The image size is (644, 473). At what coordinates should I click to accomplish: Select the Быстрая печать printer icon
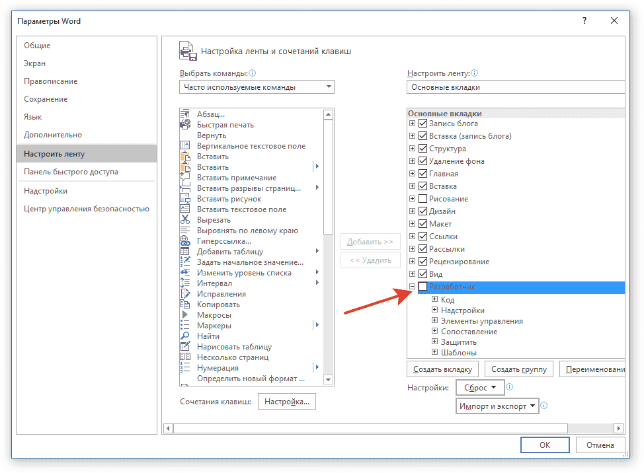coord(185,125)
